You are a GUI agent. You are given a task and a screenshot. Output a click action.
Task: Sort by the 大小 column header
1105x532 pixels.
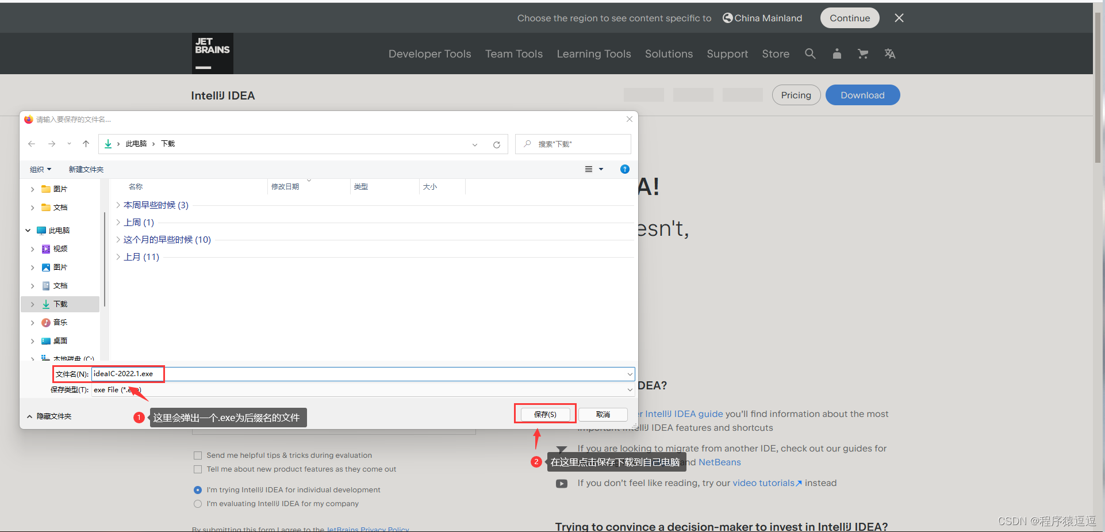pyautogui.click(x=430, y=186)
